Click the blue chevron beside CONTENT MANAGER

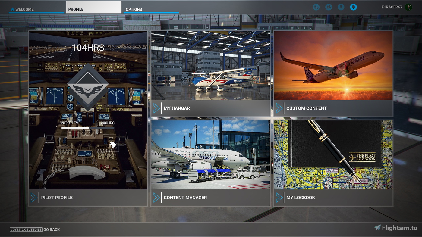156,198
